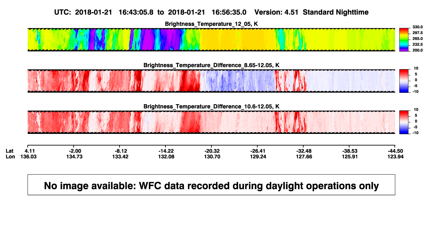The height and width of the screenshot is (225, 439).
Task: Click the 'Brightness_Temperature_Difference_8.65-12.05, K' title
Action: click(x=211, y=65)
